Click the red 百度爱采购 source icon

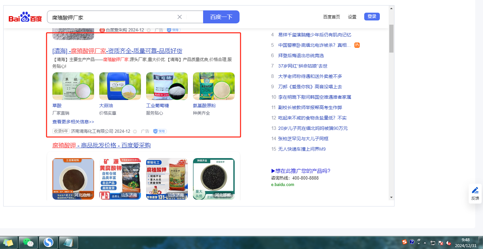(102, 30)
